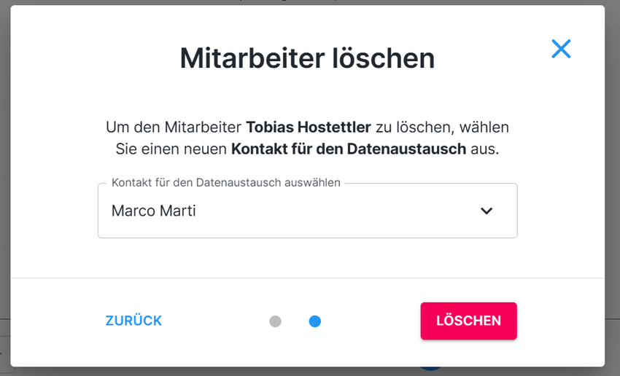The height and width of the screenshot is (376, 620).
Task: Open the Kontakt für den Datenaustausch select field
Action: click(x=307, y=211)
